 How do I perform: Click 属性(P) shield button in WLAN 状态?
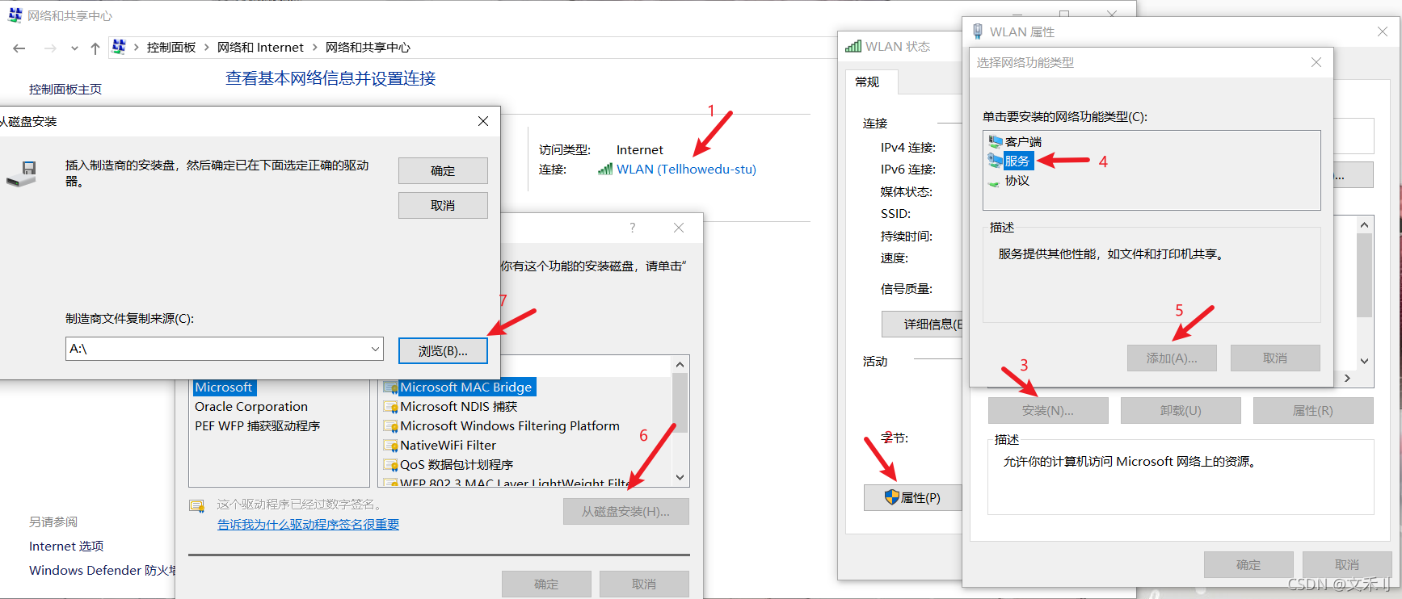pyautogui.click(x=912, y=498)
